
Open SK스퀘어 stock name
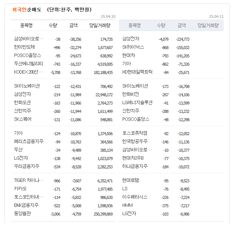(x=23, y=119)
